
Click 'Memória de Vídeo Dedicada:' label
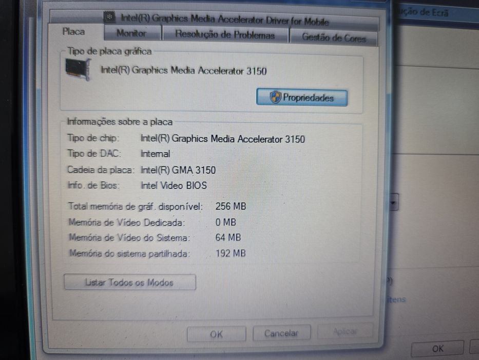[126, 222]
